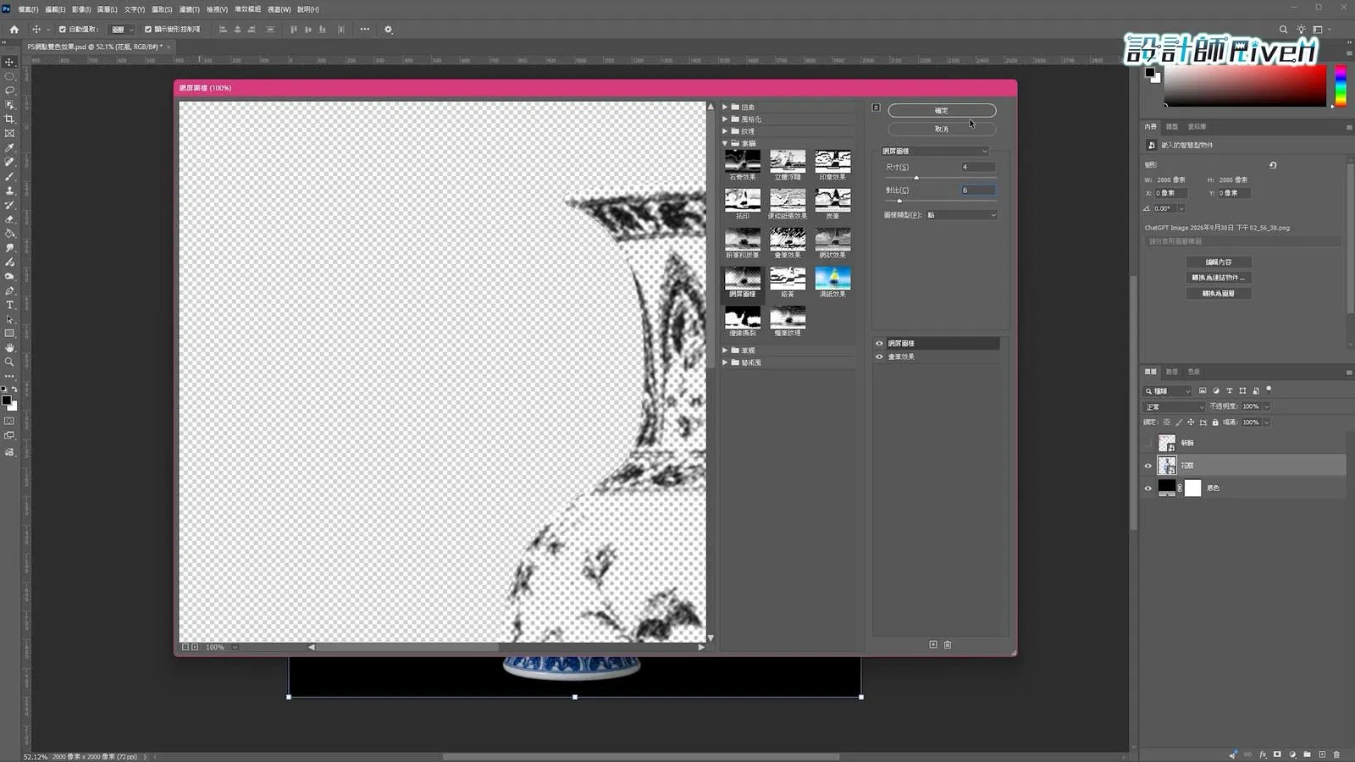Select the Eyedropper tool

point(9,148)
